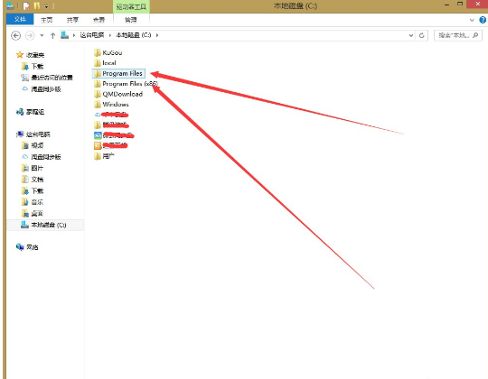Click the search box for 本地磁盘
This screenshot has height=379, width=488.
tap(458, 35)
